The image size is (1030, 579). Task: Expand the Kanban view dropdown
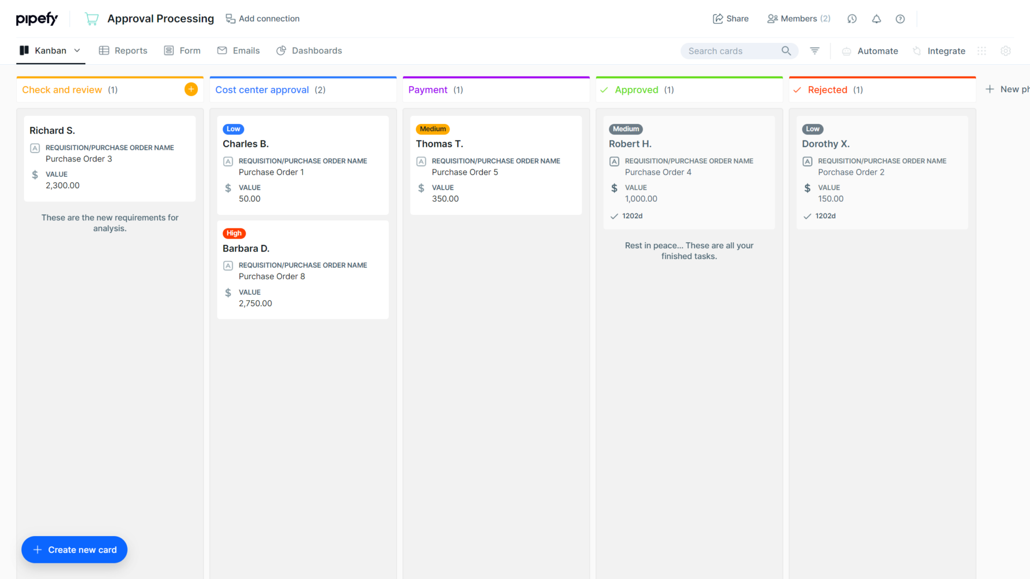[77, 50]
